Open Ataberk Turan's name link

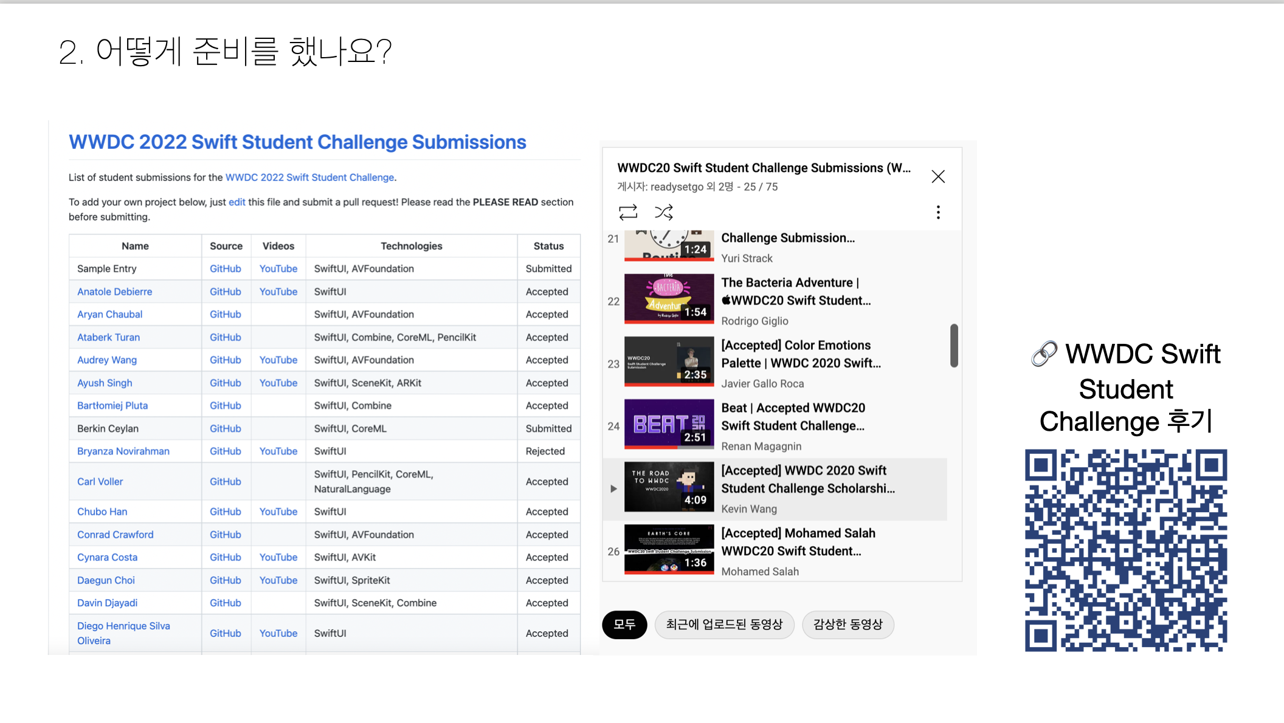point(108,337)
